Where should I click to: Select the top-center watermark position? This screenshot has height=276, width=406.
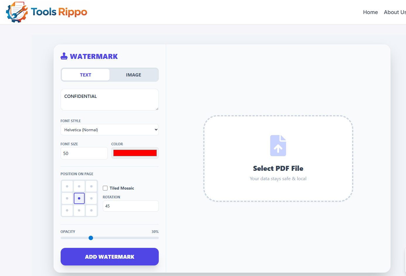[79, 186]
